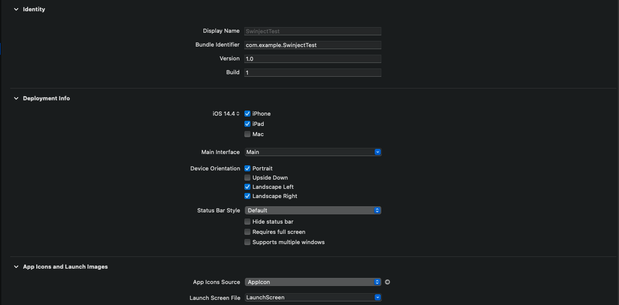Click the Version field
Viewport: 619px width, 305px height.
point(313,59)
